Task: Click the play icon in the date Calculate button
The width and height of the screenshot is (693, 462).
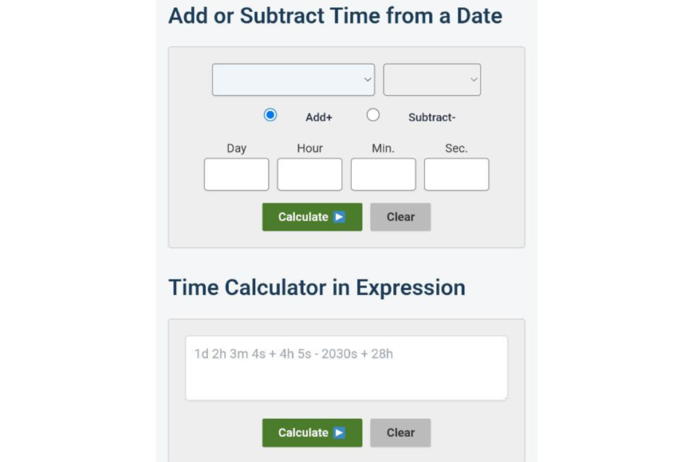Action: pos(340,217)
